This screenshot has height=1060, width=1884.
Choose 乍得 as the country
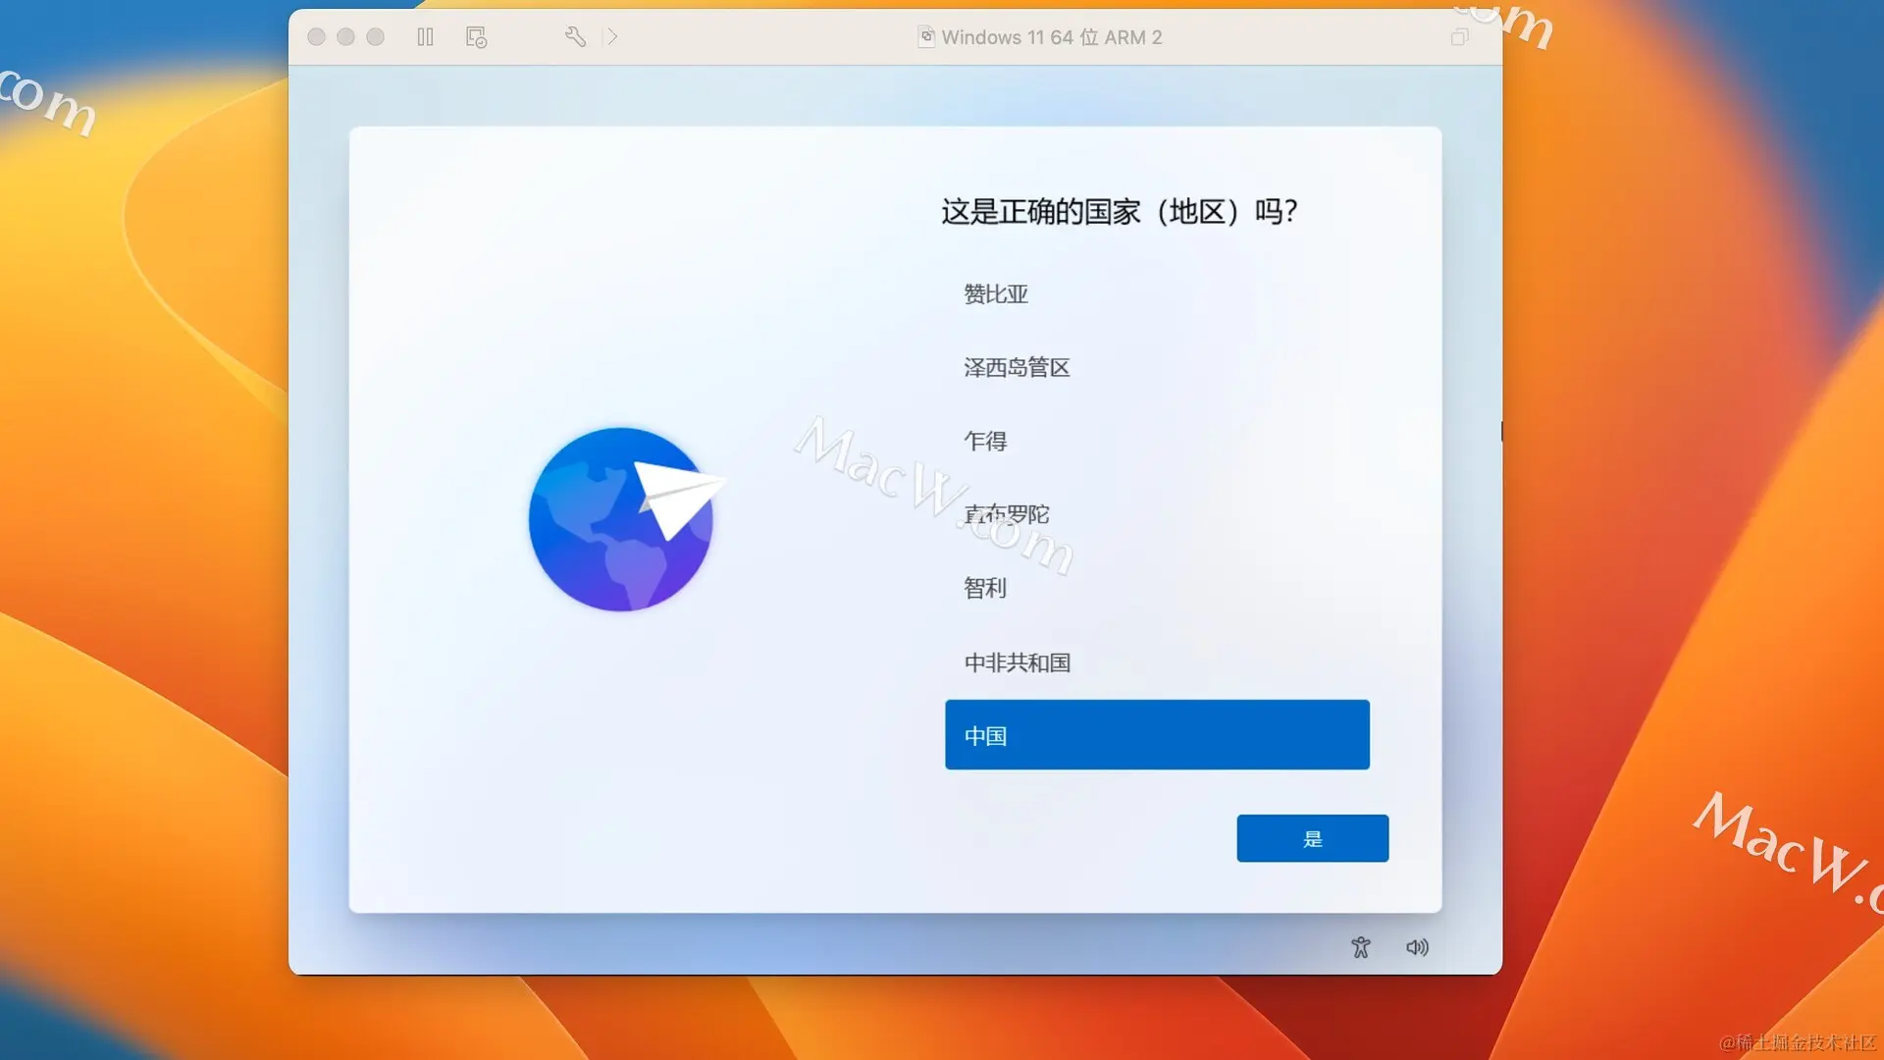985,442
